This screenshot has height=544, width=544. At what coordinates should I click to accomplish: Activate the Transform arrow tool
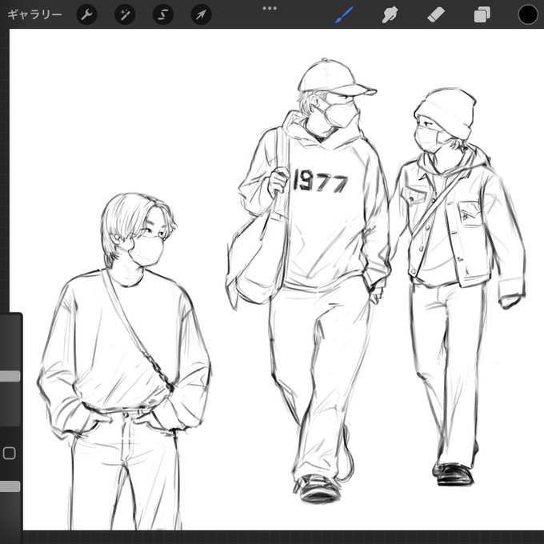202,14
